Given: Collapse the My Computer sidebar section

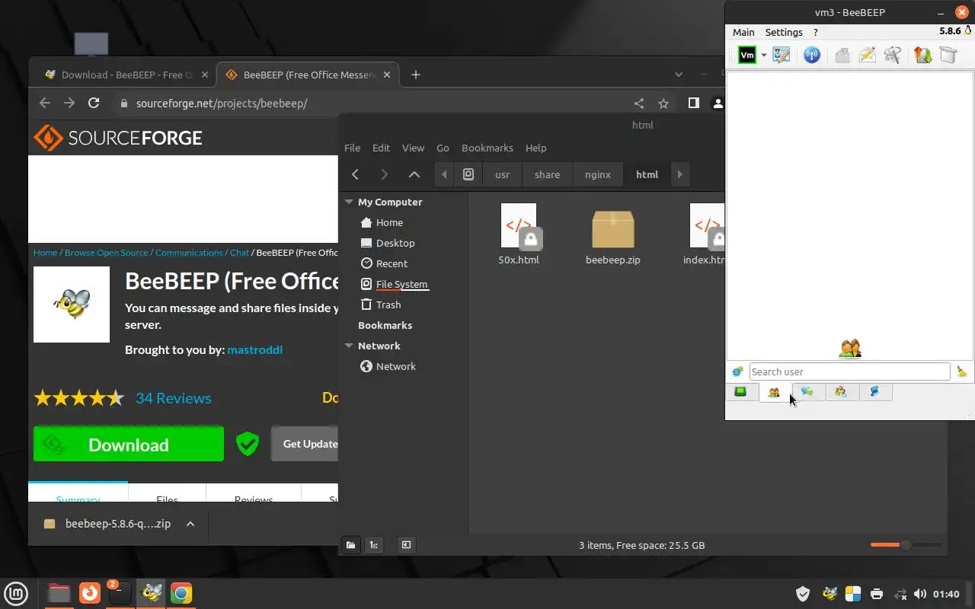Looking at the screenshot, I should pyautogui.click(x=349, y=202).
